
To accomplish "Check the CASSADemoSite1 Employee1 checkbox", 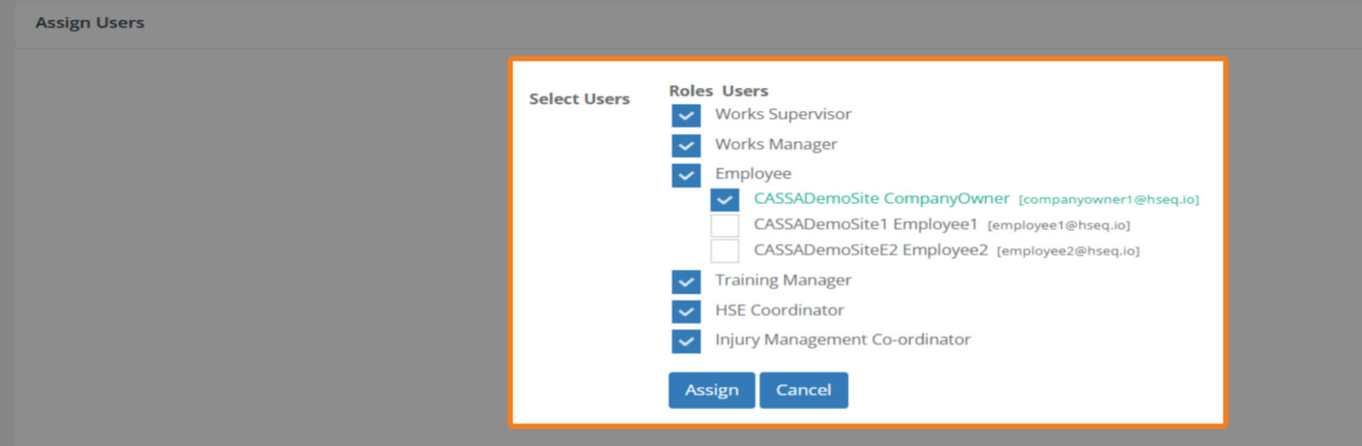I will 725,225.
